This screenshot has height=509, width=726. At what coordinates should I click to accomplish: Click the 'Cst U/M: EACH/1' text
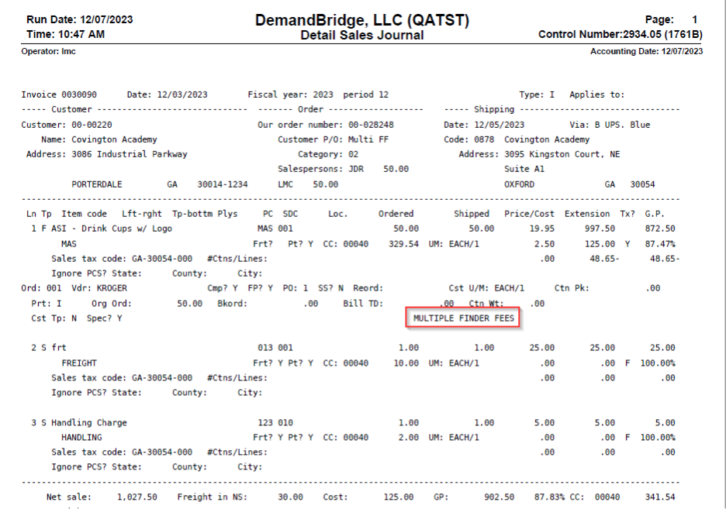[x=486, y=288]
